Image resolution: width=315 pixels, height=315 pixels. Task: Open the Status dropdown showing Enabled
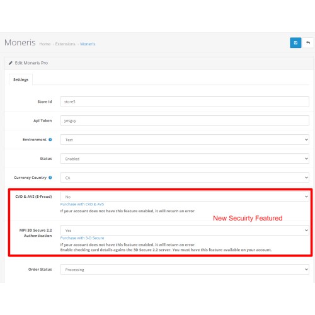click(x=185, y=159)
